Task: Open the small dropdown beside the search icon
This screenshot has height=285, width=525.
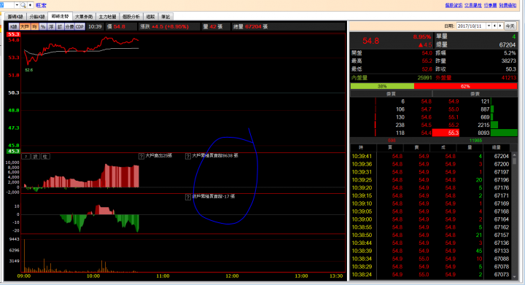Action: pyautogui.click(x=31, y=5)
